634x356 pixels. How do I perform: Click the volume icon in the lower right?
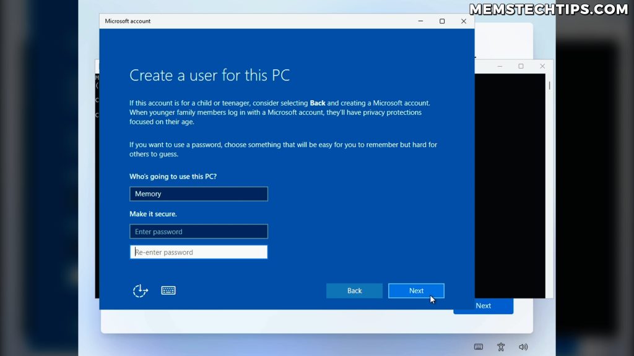coord(523,347)
